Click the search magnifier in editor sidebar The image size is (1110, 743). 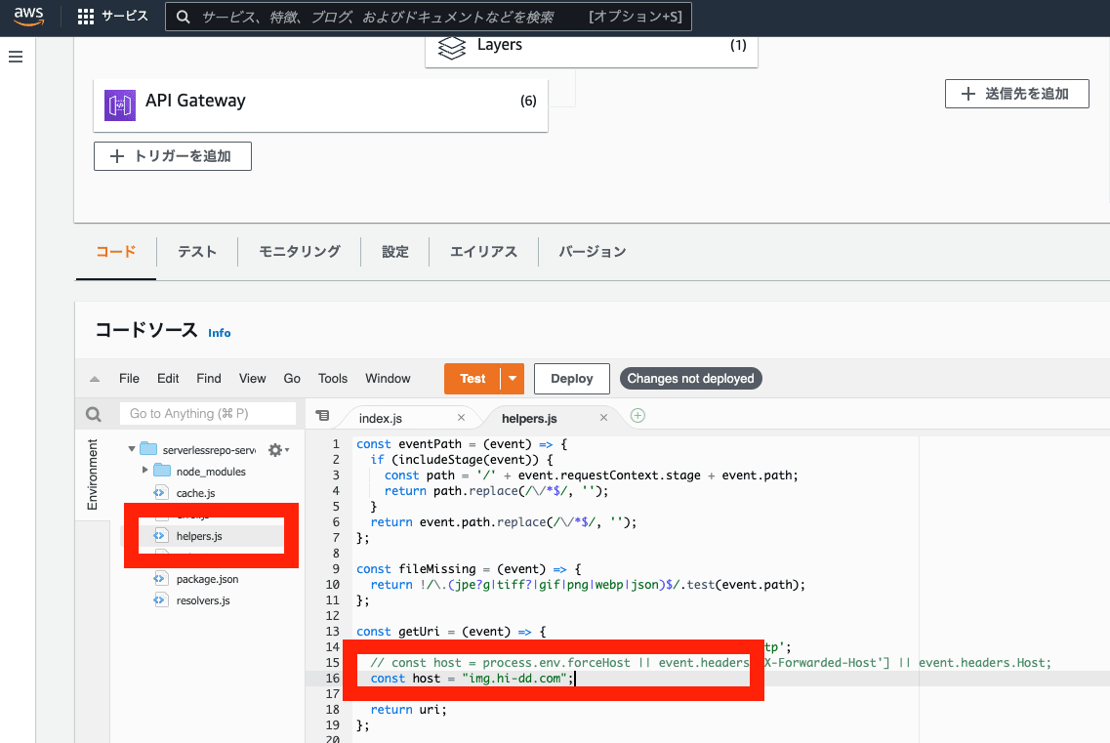click(94, 414)
